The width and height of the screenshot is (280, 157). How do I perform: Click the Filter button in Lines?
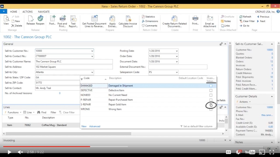(53, 112)
